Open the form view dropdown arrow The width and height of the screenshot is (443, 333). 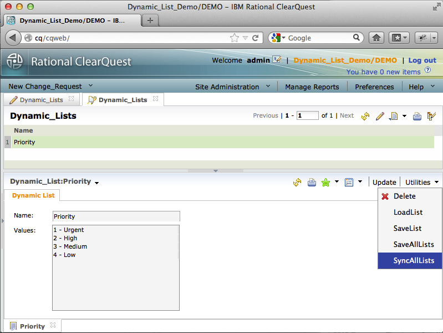pos(360,181)
